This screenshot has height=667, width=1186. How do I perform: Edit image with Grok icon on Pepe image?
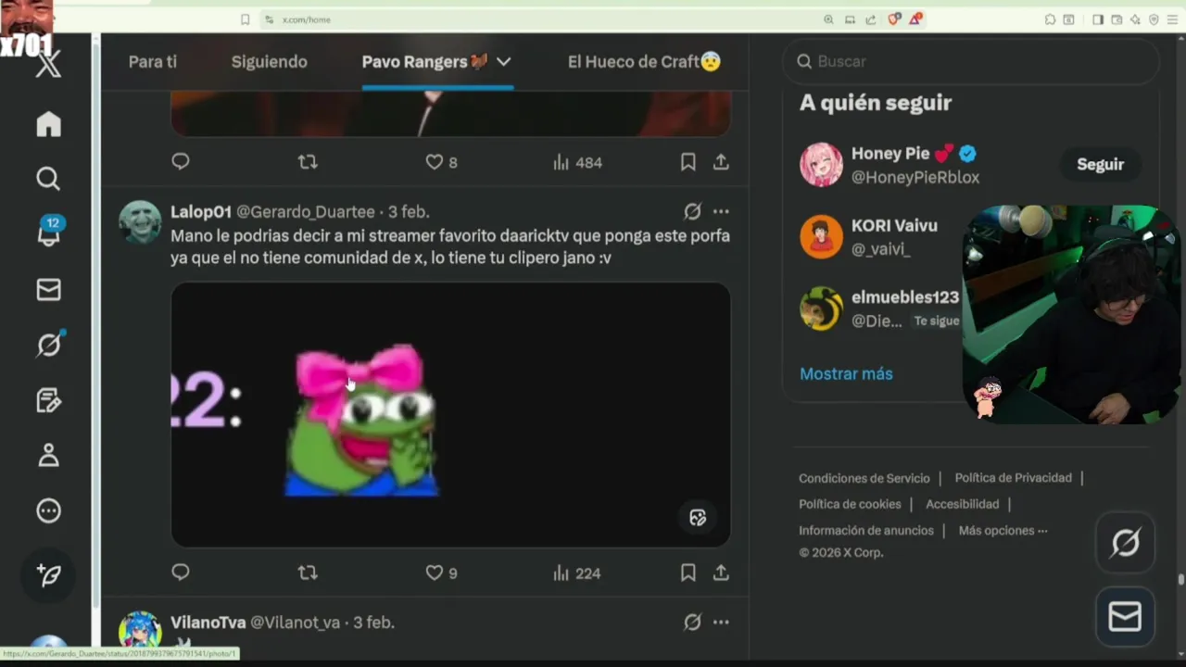click(x=698, y=518)
